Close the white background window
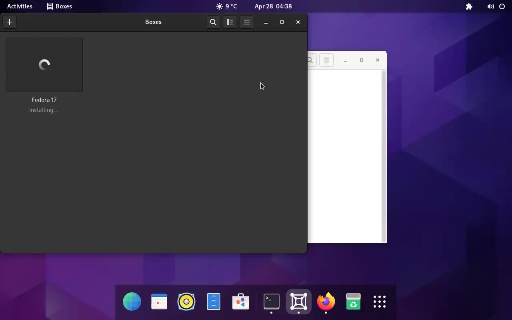512x320 pixels. tap(378, 60)
